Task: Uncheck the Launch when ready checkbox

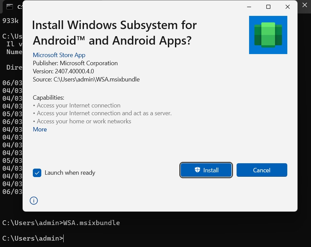Action: tap(37, 173)
